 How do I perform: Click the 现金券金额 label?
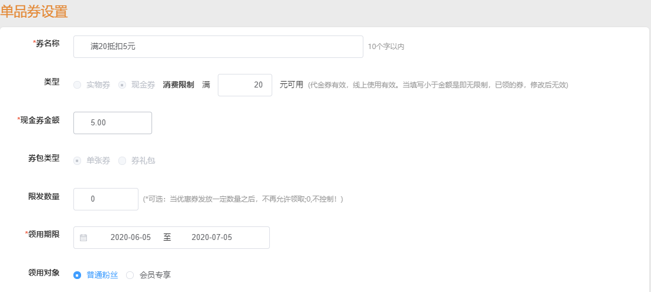click(x=38, y=120)
